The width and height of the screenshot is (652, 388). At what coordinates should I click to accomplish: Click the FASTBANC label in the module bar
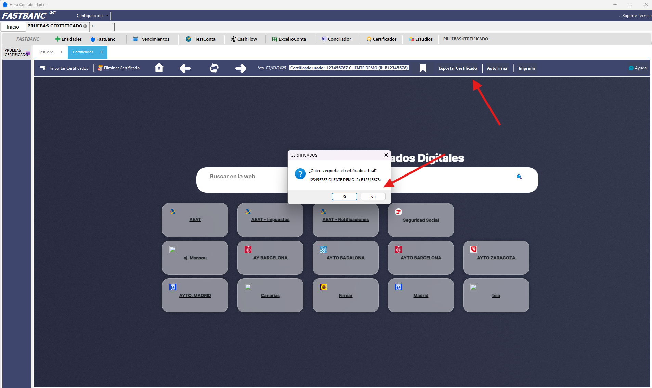[28, 39]
